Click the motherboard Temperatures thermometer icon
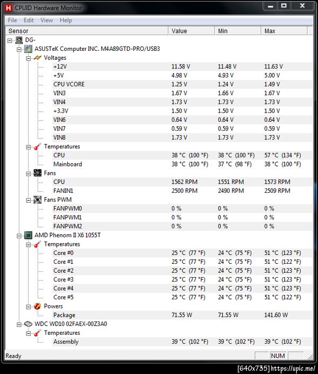The width and height of the screenshot is (318, 374). (x=38, y=146)
